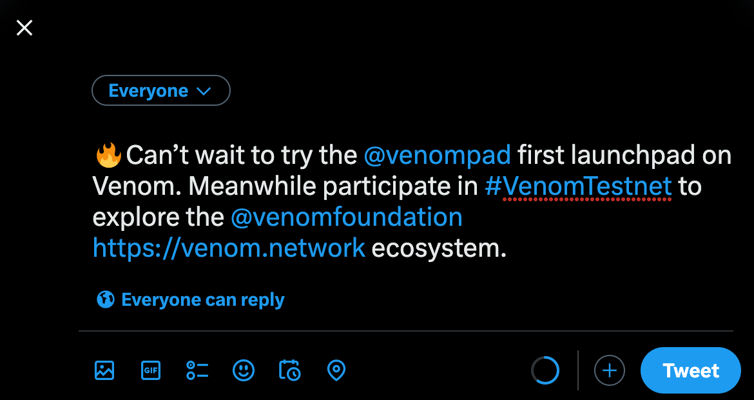Schedule the tweet

[289, 370]
